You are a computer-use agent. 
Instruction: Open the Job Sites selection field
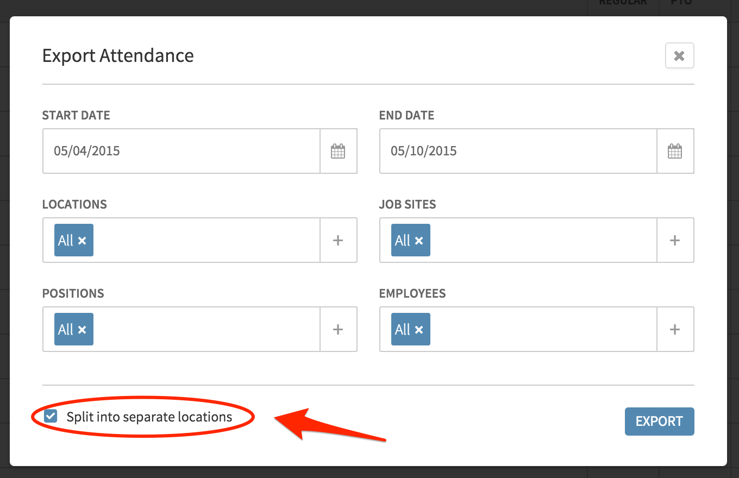(x=518, y=240)
